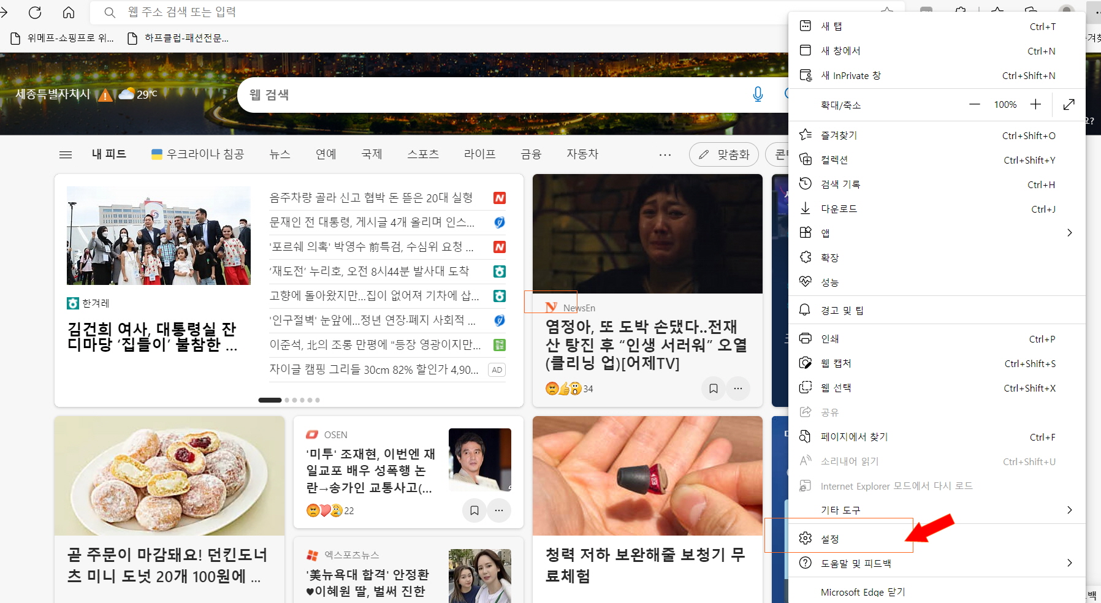Screen dimensions: 1101x603
Task: Open 확장 menu entry
Action: click(937, 257)
